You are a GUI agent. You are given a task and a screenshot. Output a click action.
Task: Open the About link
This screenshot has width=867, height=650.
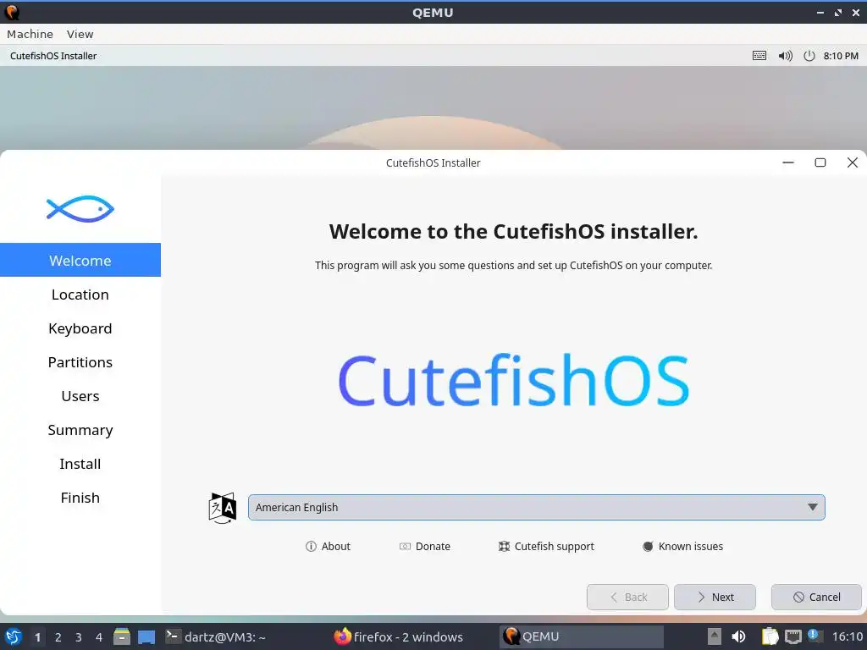pos(328,546)
